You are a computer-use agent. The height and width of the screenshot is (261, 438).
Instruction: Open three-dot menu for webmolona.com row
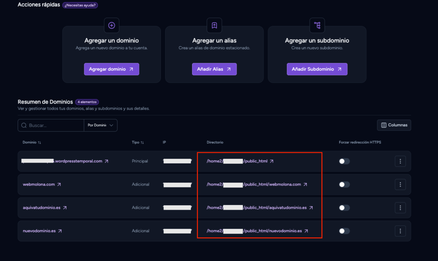400,184
